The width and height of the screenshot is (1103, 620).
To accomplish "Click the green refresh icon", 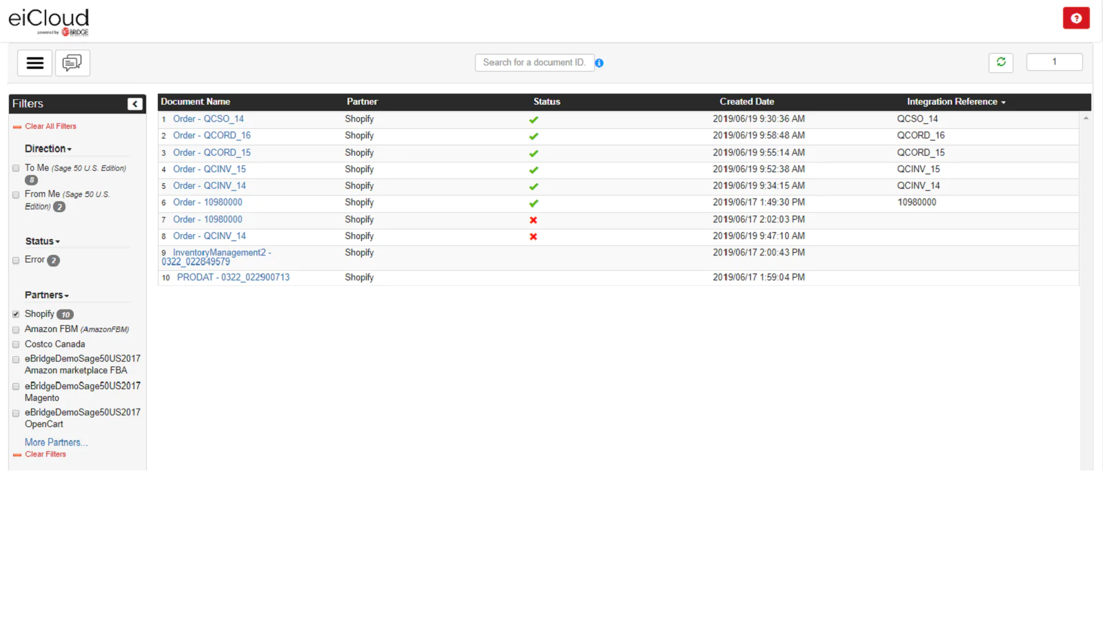I will 1000,62.
